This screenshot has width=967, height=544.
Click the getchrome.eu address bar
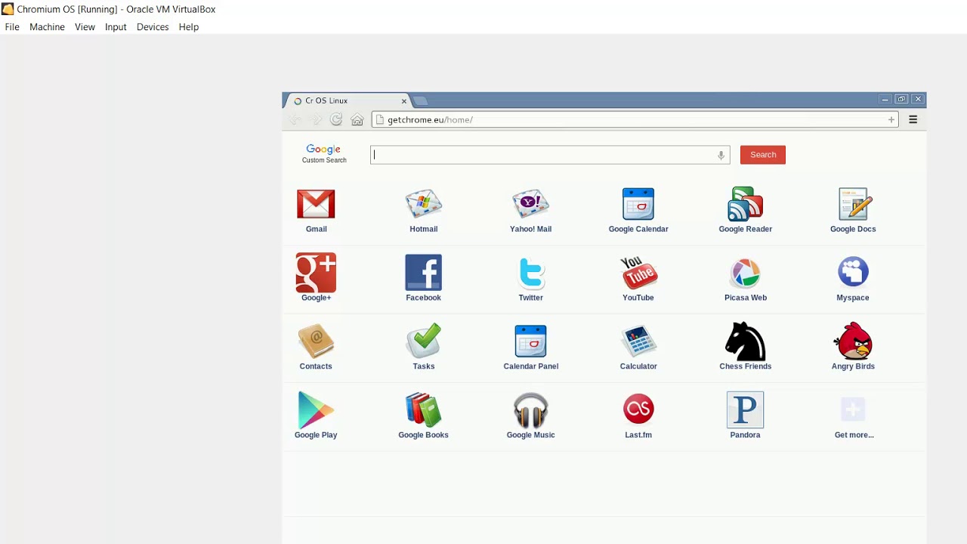[635, 119]
